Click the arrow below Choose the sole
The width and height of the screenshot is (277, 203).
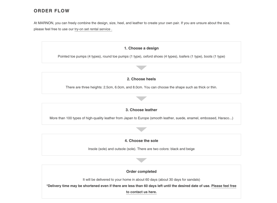pyautogui.click(x=141, y=160)
